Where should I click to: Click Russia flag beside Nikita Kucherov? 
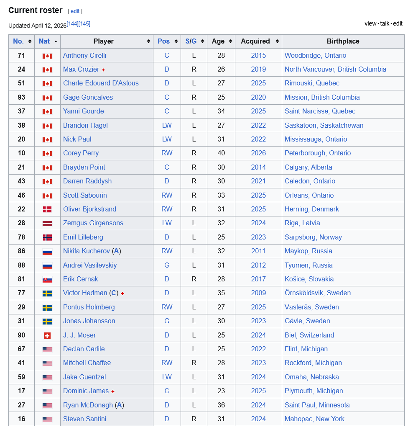[x=47, y=252]
